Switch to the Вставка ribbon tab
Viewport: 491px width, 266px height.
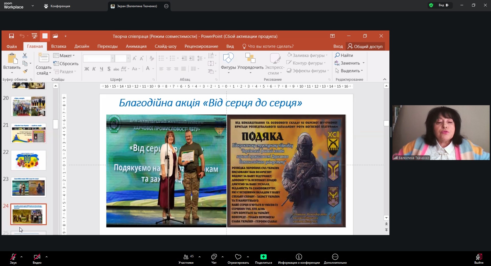point(59,46)
